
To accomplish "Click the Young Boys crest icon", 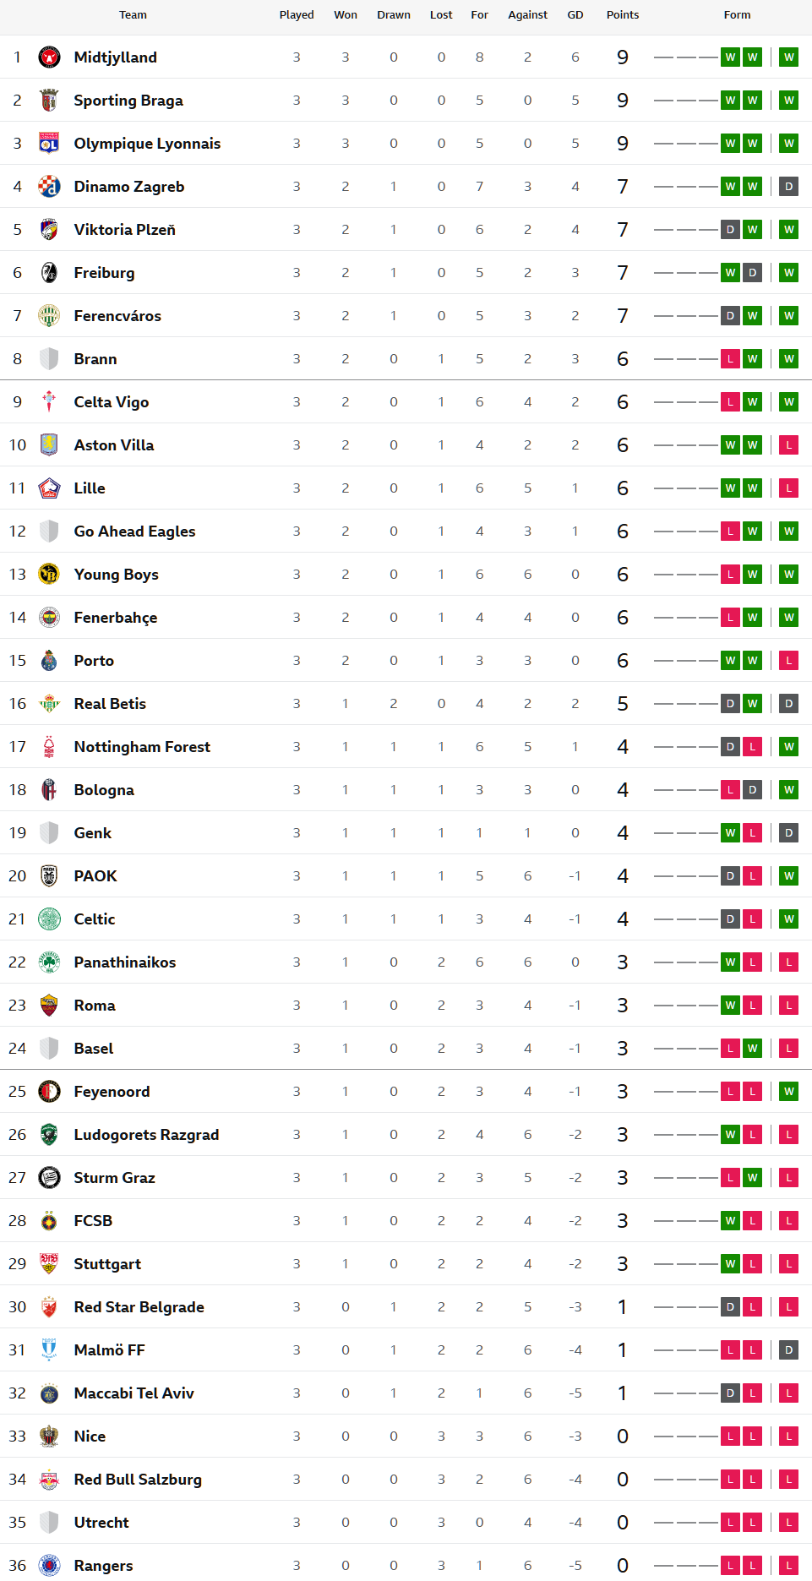I will click(49, 575).
